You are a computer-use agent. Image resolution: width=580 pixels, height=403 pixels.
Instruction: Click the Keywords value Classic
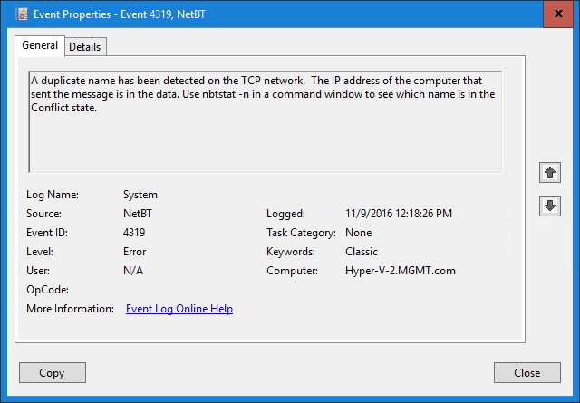click(362, 252)
